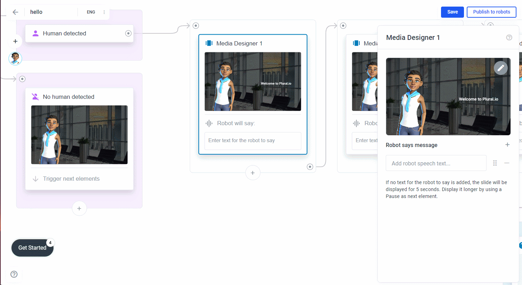Click the input connector of the No human detected group
This screenshot has height=285, width=522.
point(22,79)
